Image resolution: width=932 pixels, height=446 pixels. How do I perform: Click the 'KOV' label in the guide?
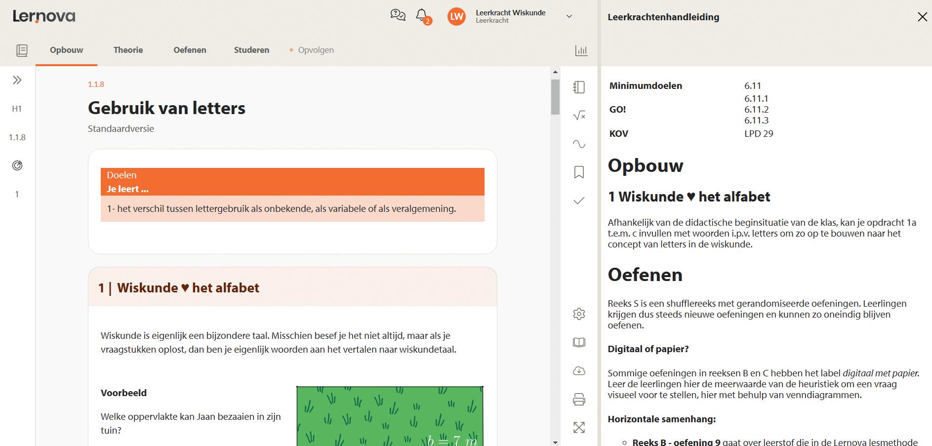click(619, 134)
